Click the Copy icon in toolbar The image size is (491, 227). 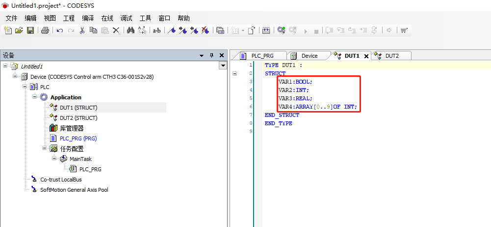pyautogui.click(x=93, y=30)
